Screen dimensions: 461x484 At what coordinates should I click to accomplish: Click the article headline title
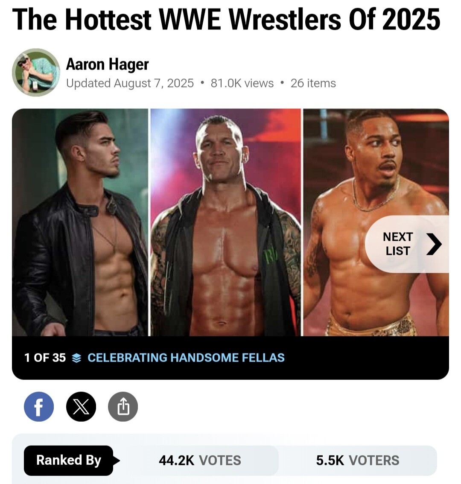(226, 19)
